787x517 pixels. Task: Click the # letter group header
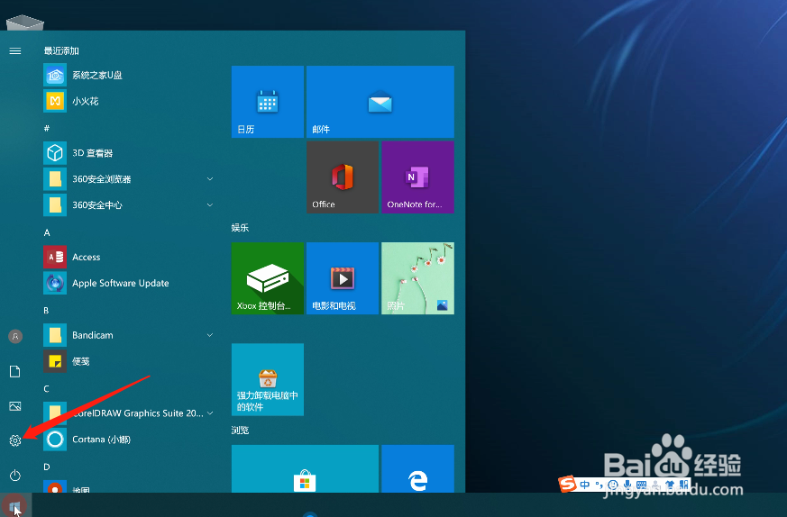tap(47, 129)
